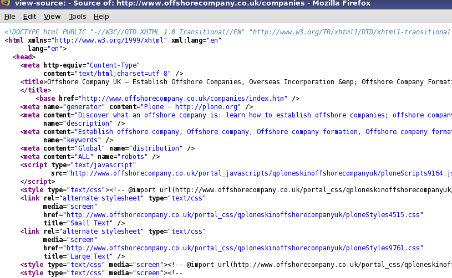This screenshot has width=452, height=278.
Task: Click the opening head tag
Action: 24,57
